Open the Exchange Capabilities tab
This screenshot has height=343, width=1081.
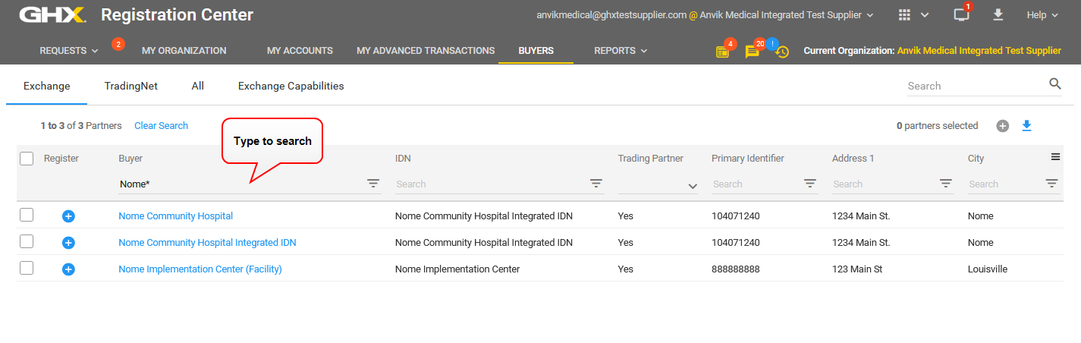291,86
